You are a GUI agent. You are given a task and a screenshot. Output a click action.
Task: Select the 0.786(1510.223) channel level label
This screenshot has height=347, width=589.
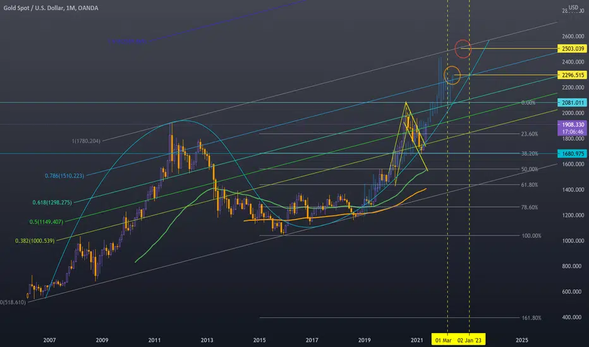[x=64, y=175]
